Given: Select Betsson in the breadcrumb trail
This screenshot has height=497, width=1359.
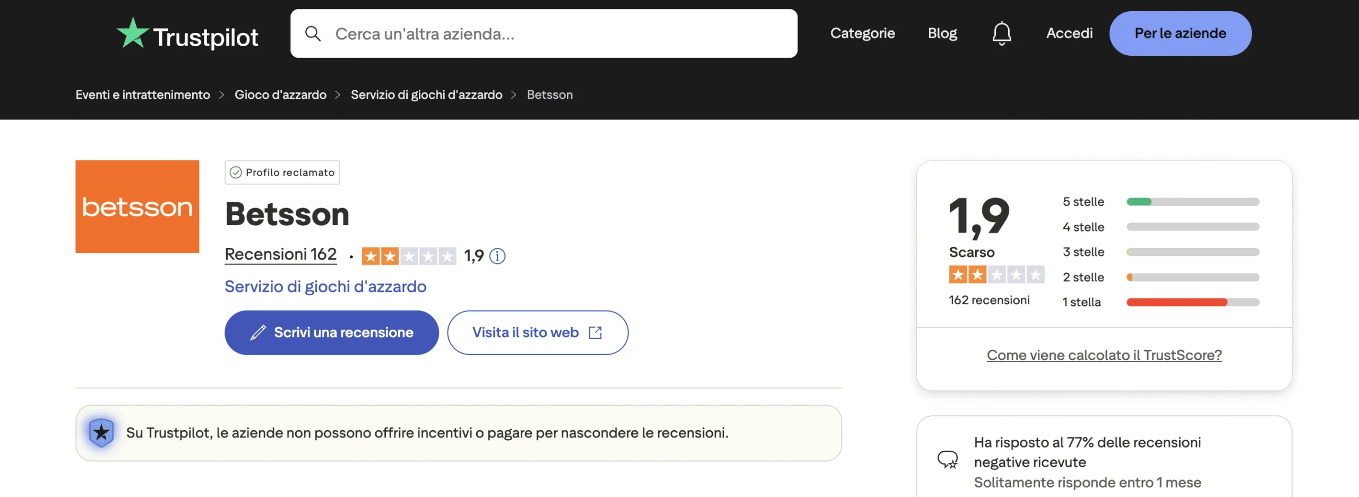Looking at the screenshot, I should [x=549, y=95].
